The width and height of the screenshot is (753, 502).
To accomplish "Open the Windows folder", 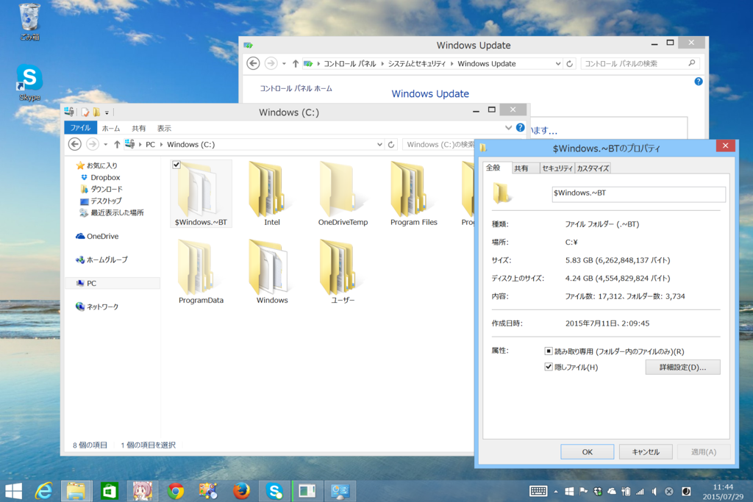I will point(272,272).
